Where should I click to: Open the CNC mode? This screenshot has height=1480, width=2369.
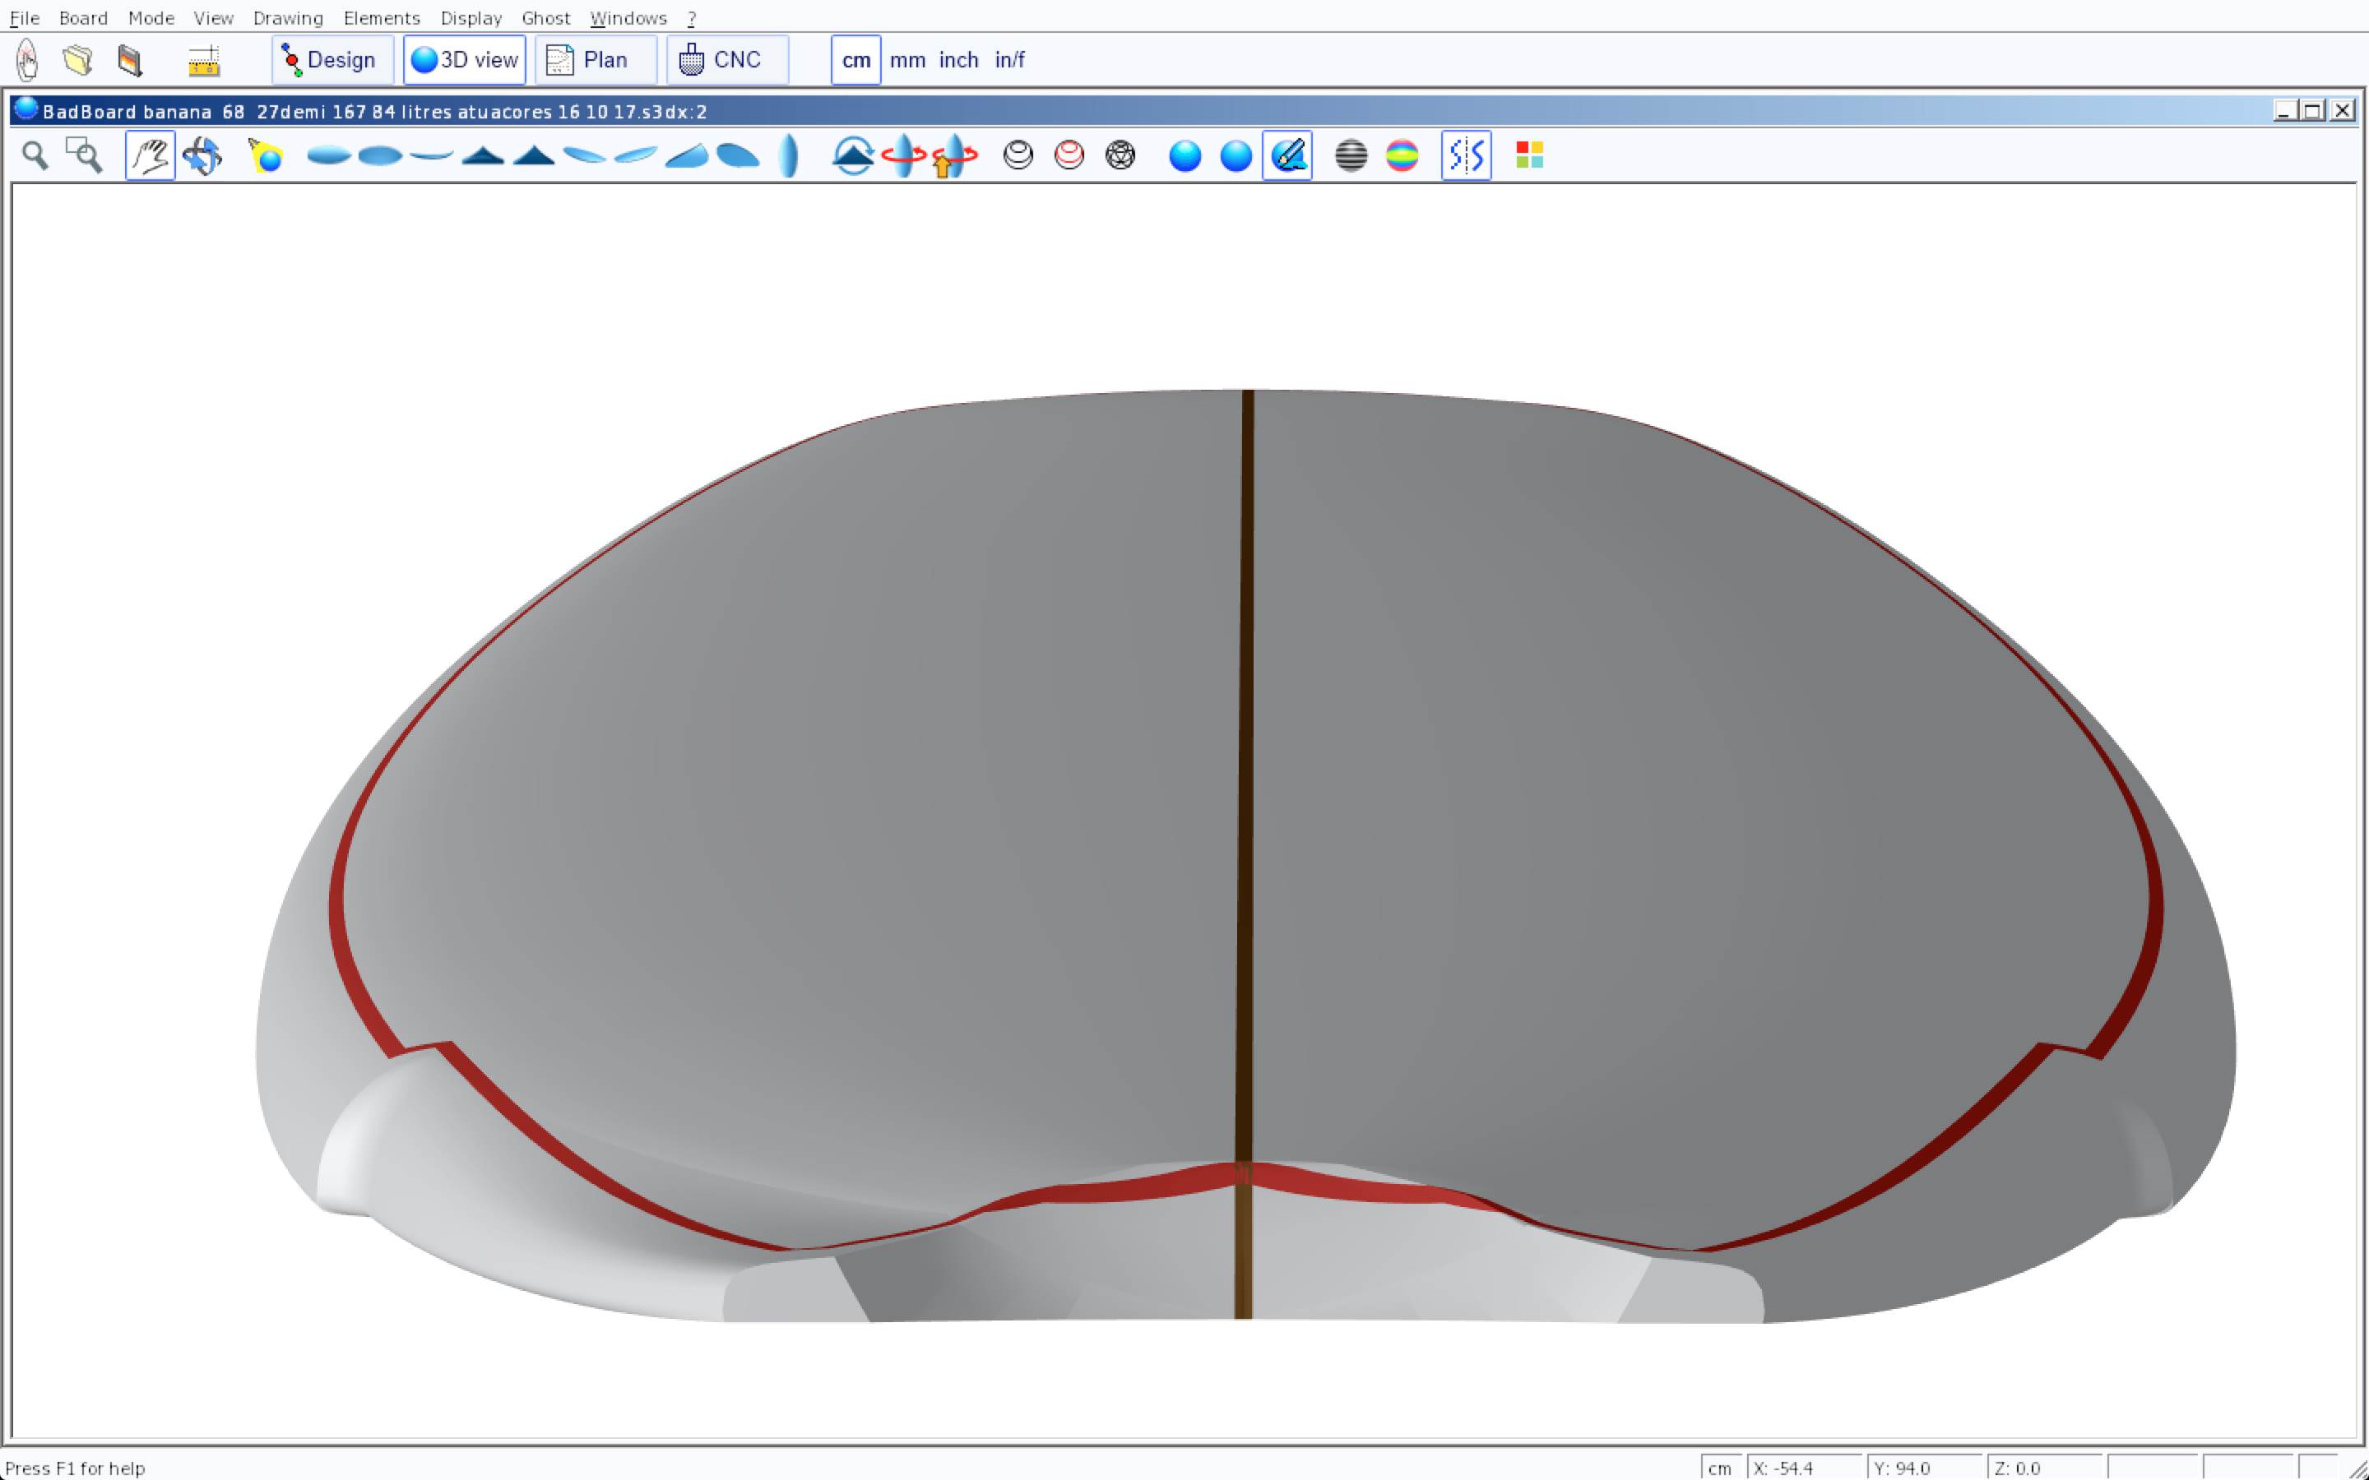[726, 60]
